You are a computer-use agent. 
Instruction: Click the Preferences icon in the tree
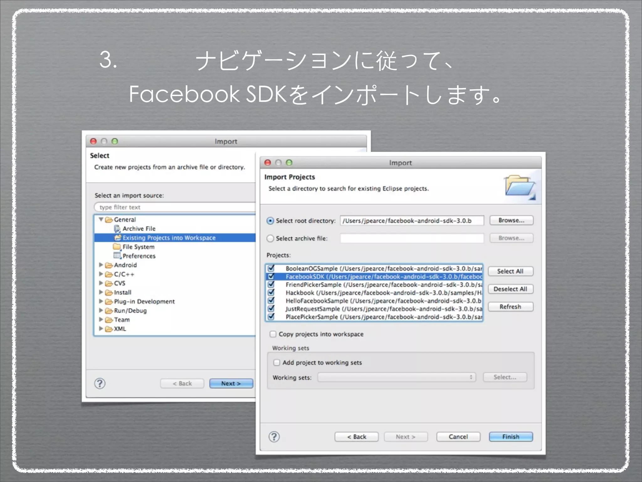[x=117, y=255]
